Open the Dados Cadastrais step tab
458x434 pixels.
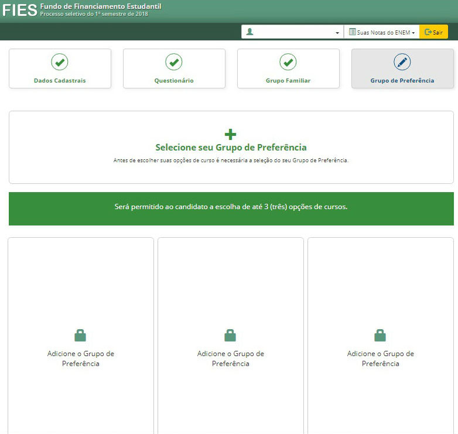(x=60, y=69)
